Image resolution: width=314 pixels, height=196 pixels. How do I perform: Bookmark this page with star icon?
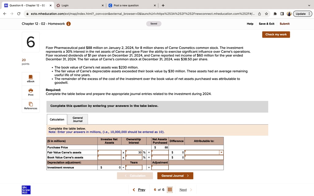coord(266,14)
